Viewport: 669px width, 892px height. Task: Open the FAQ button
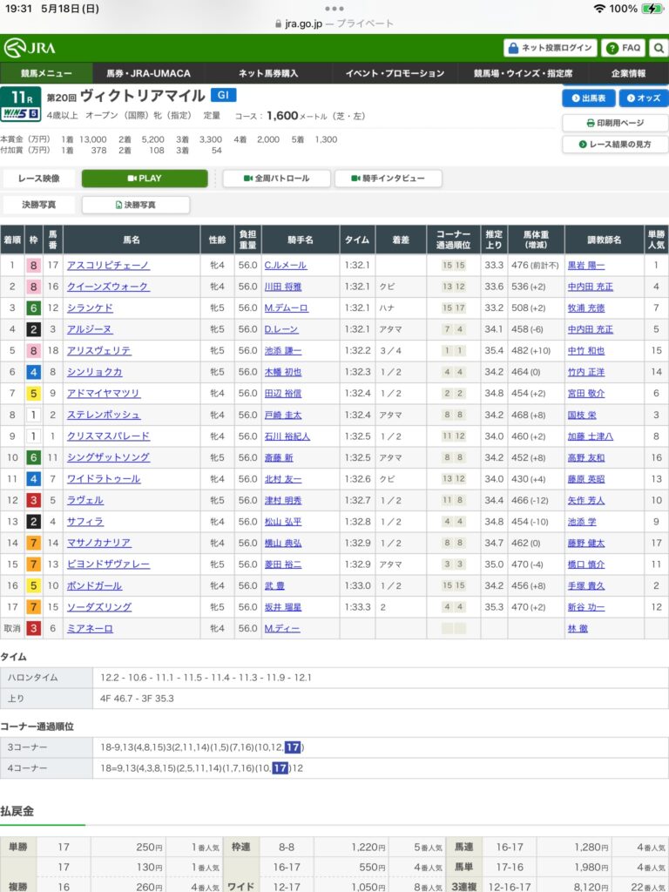(x=624, y=49)
